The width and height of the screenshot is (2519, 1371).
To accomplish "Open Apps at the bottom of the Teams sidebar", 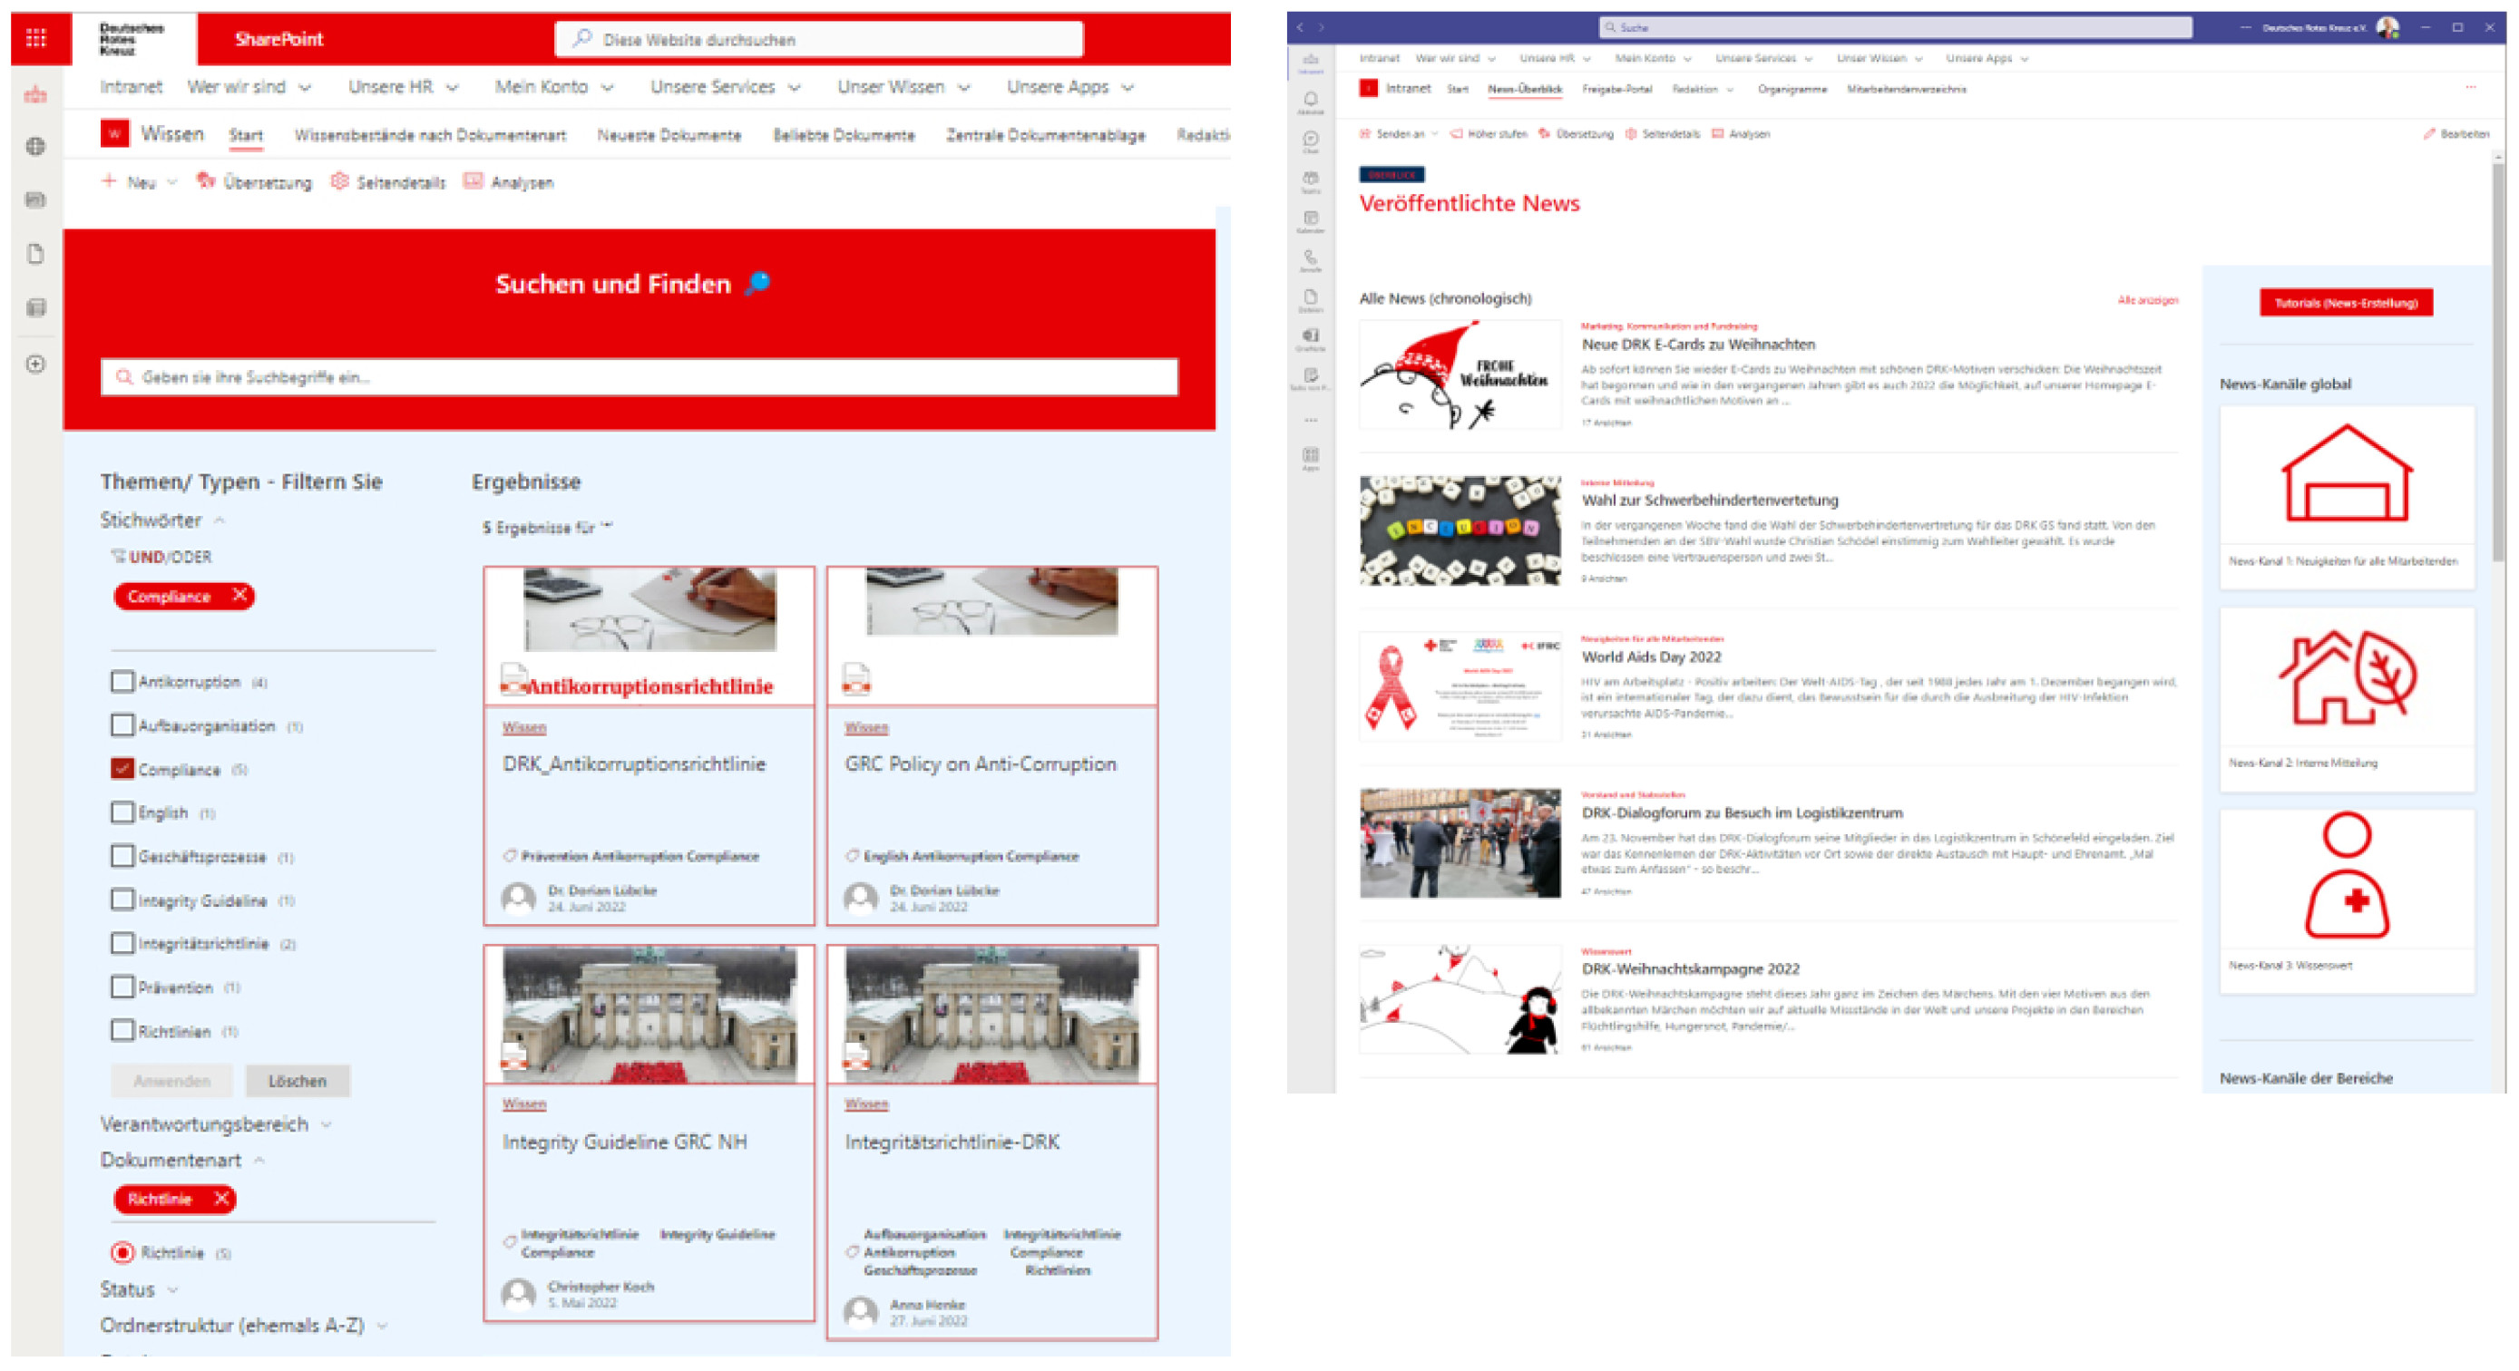I will [x=1311, y=460].
